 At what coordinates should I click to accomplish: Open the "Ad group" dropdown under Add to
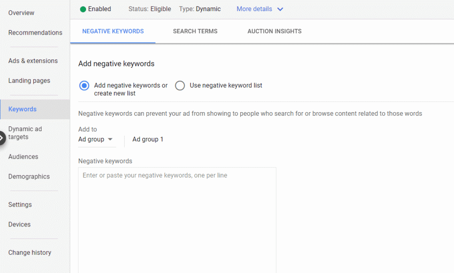96,139
